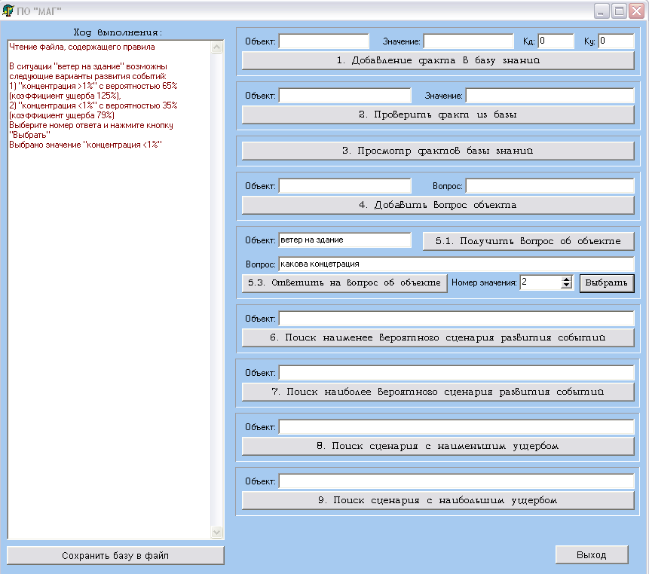Click the Кд input field
649x574 pixels.
point(556,41)
